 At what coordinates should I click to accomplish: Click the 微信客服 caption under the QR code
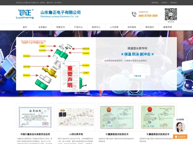point(171,22)
